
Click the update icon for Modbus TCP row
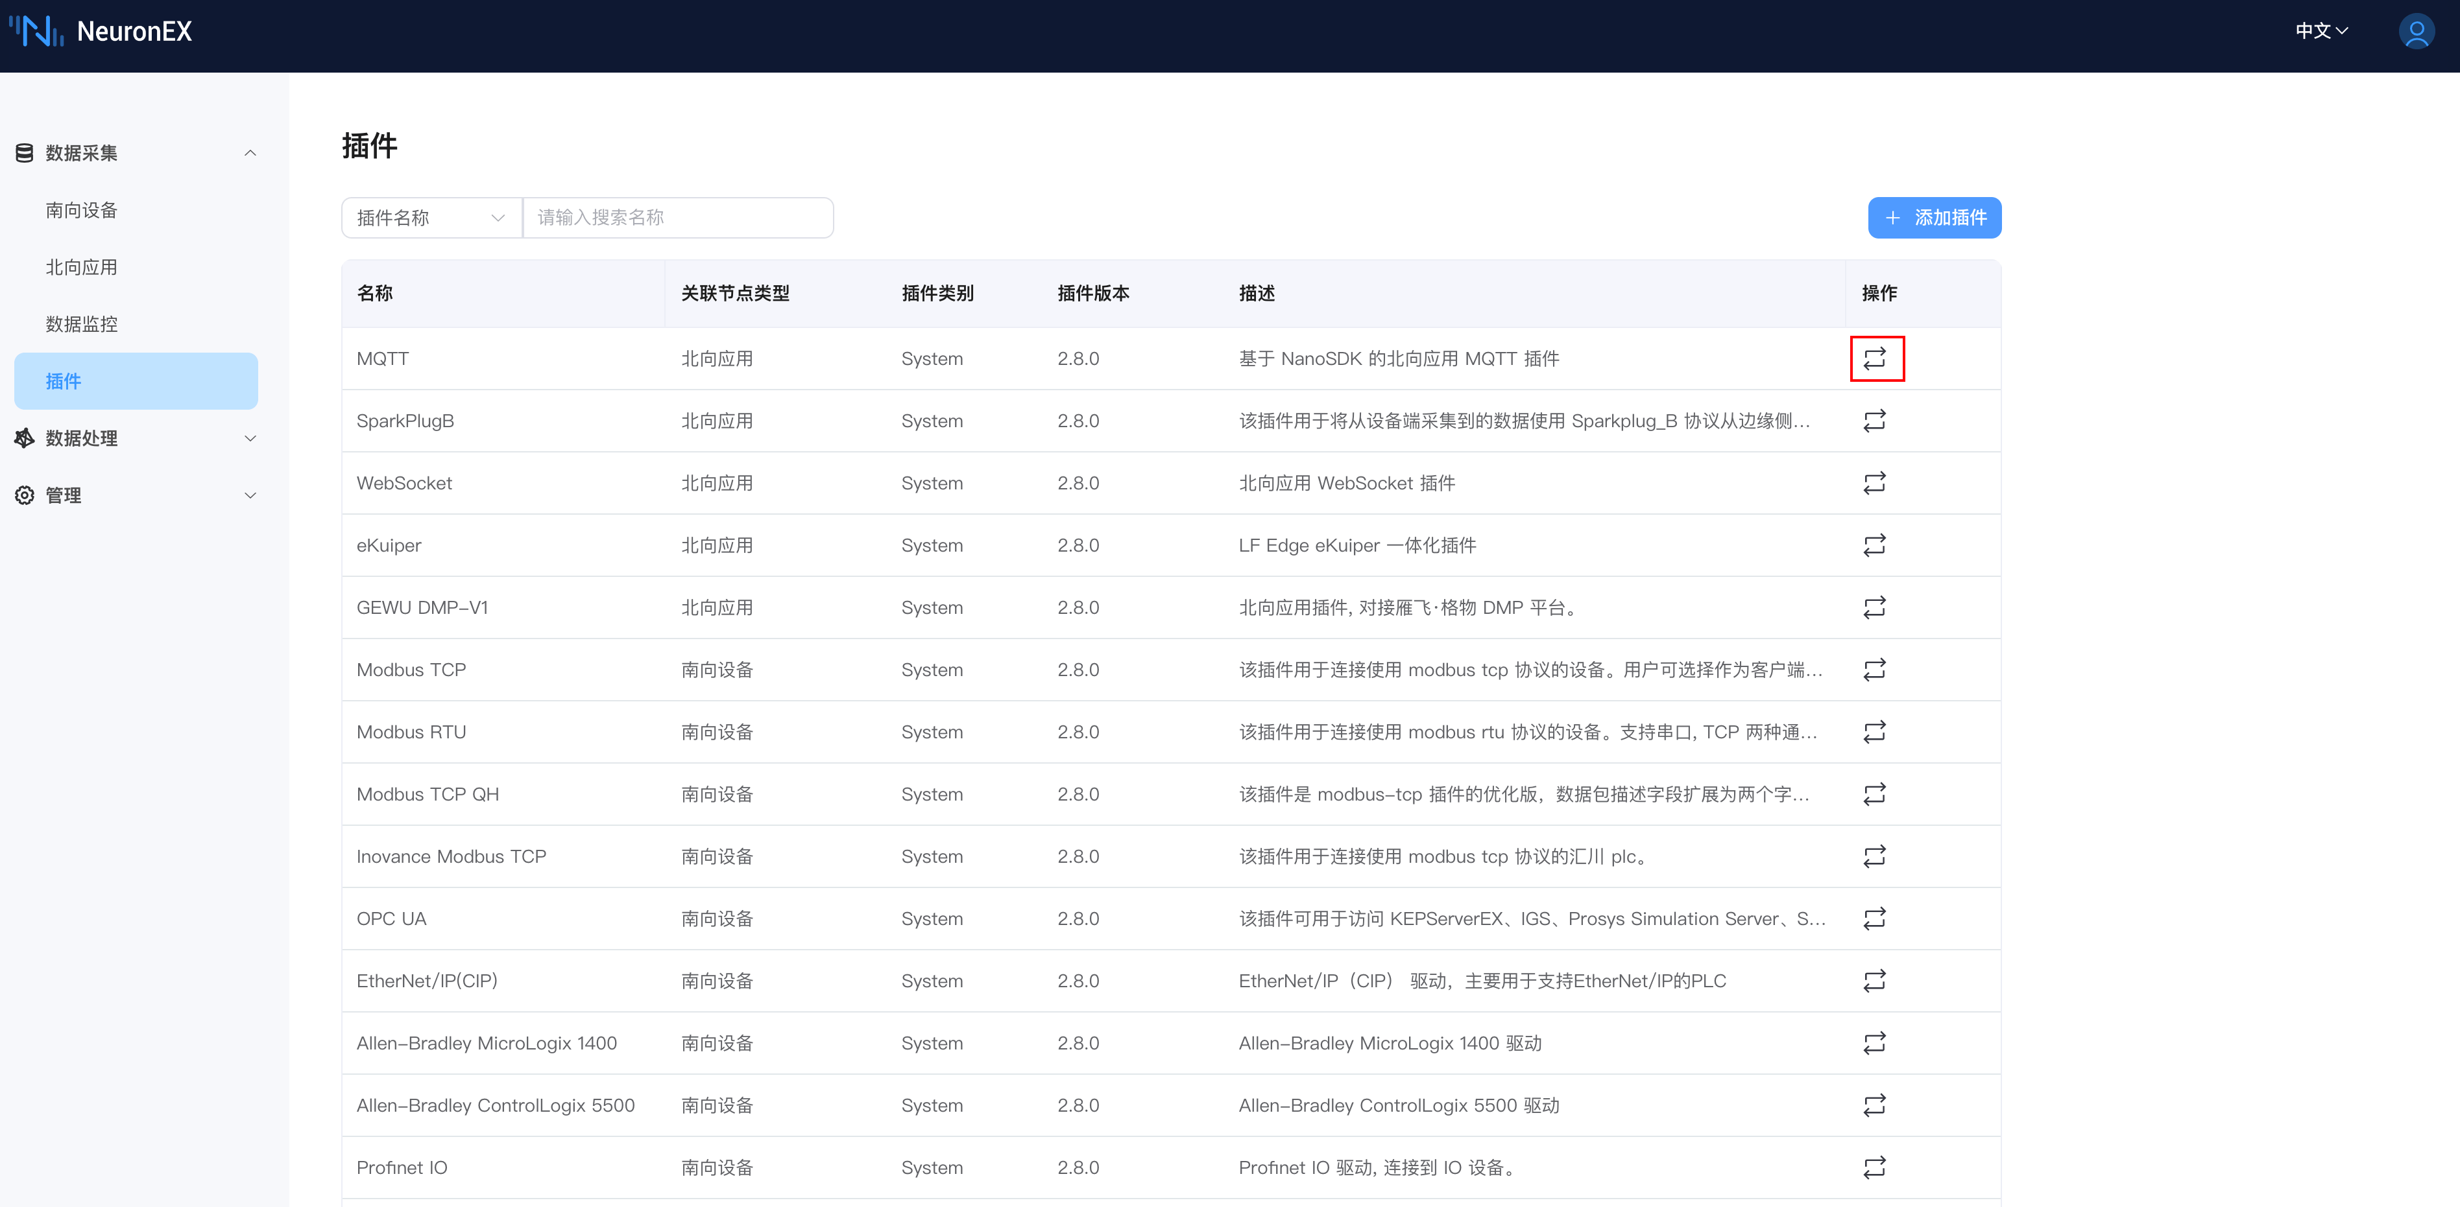[1874, 670]
